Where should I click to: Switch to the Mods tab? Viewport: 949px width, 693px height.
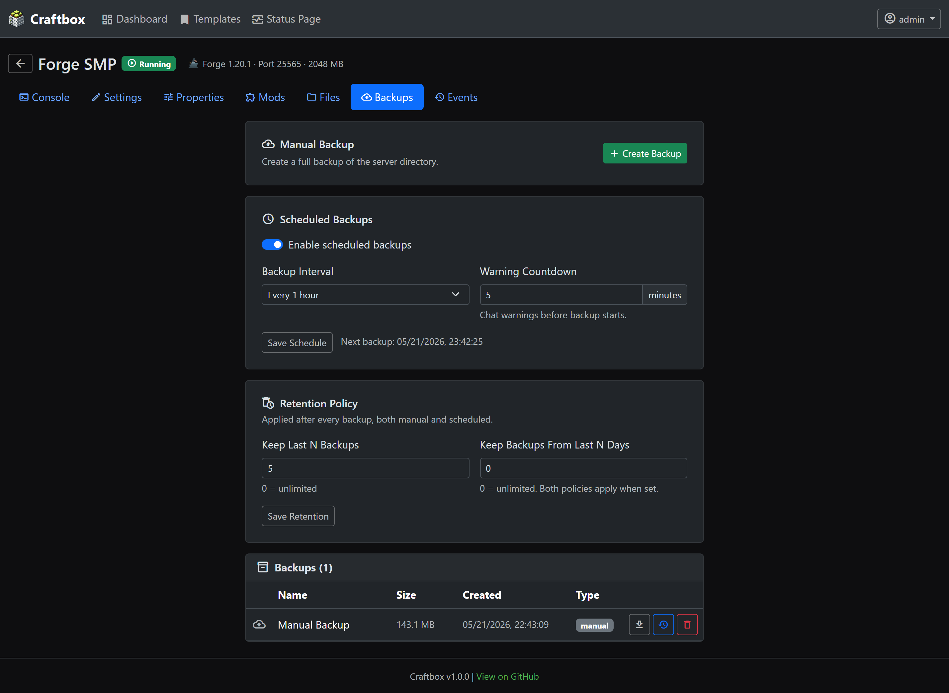coord(265,97)
